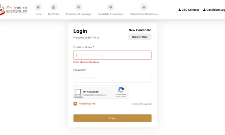Go to Helpdesk for Candidates menu
Viewport: 225px width, 135px height.
(x=144, y=14)
